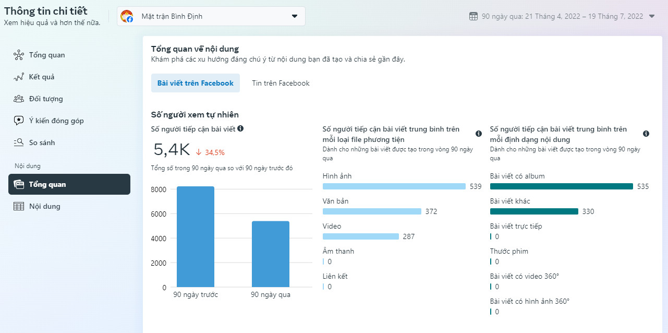Click the Bài viết trực tiếp label
The height and width of the screenshot is (333, 668).
(x=516, y=226)
